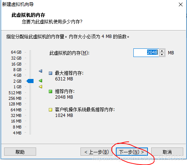Screen dimensions: 187x165
Task: Click the green recommended memory triangle marker
Action: [x=41, y=81]
